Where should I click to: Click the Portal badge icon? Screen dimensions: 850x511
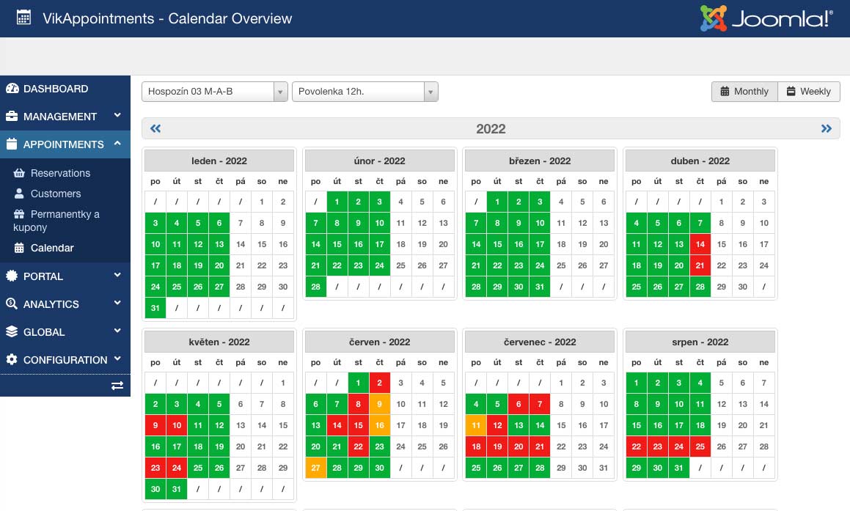click(12, 276)
